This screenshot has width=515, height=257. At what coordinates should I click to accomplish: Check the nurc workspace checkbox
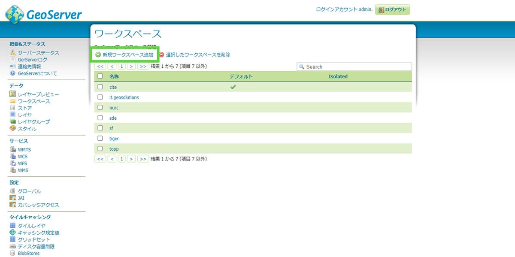tap(100, 107)
